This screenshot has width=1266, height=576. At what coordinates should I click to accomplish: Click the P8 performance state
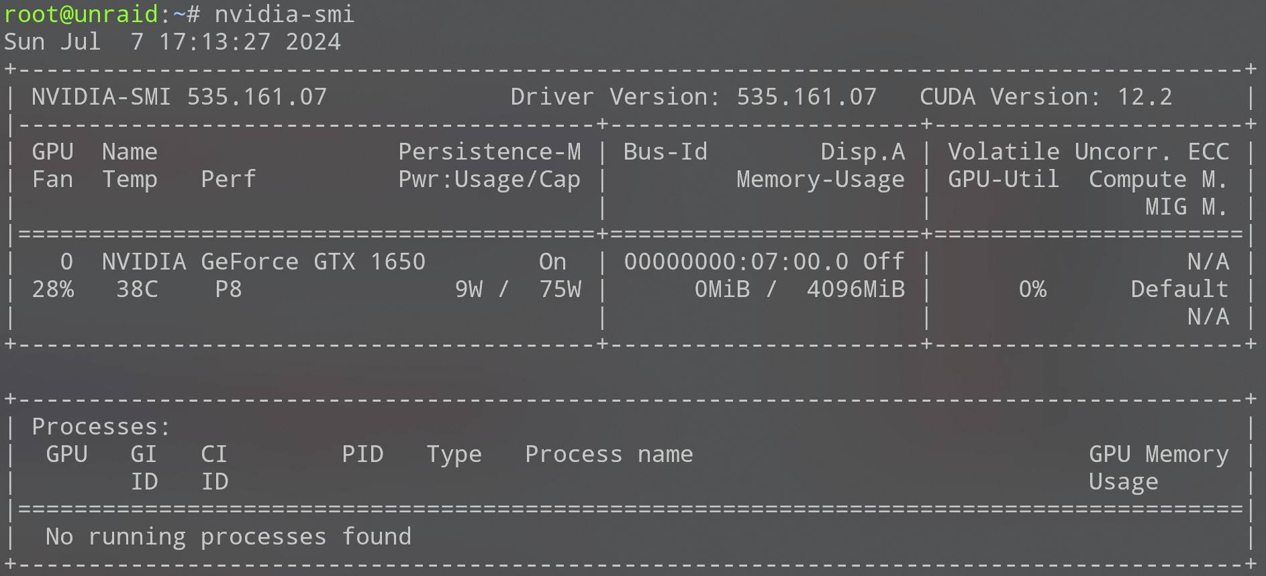[x=228, y=289]
